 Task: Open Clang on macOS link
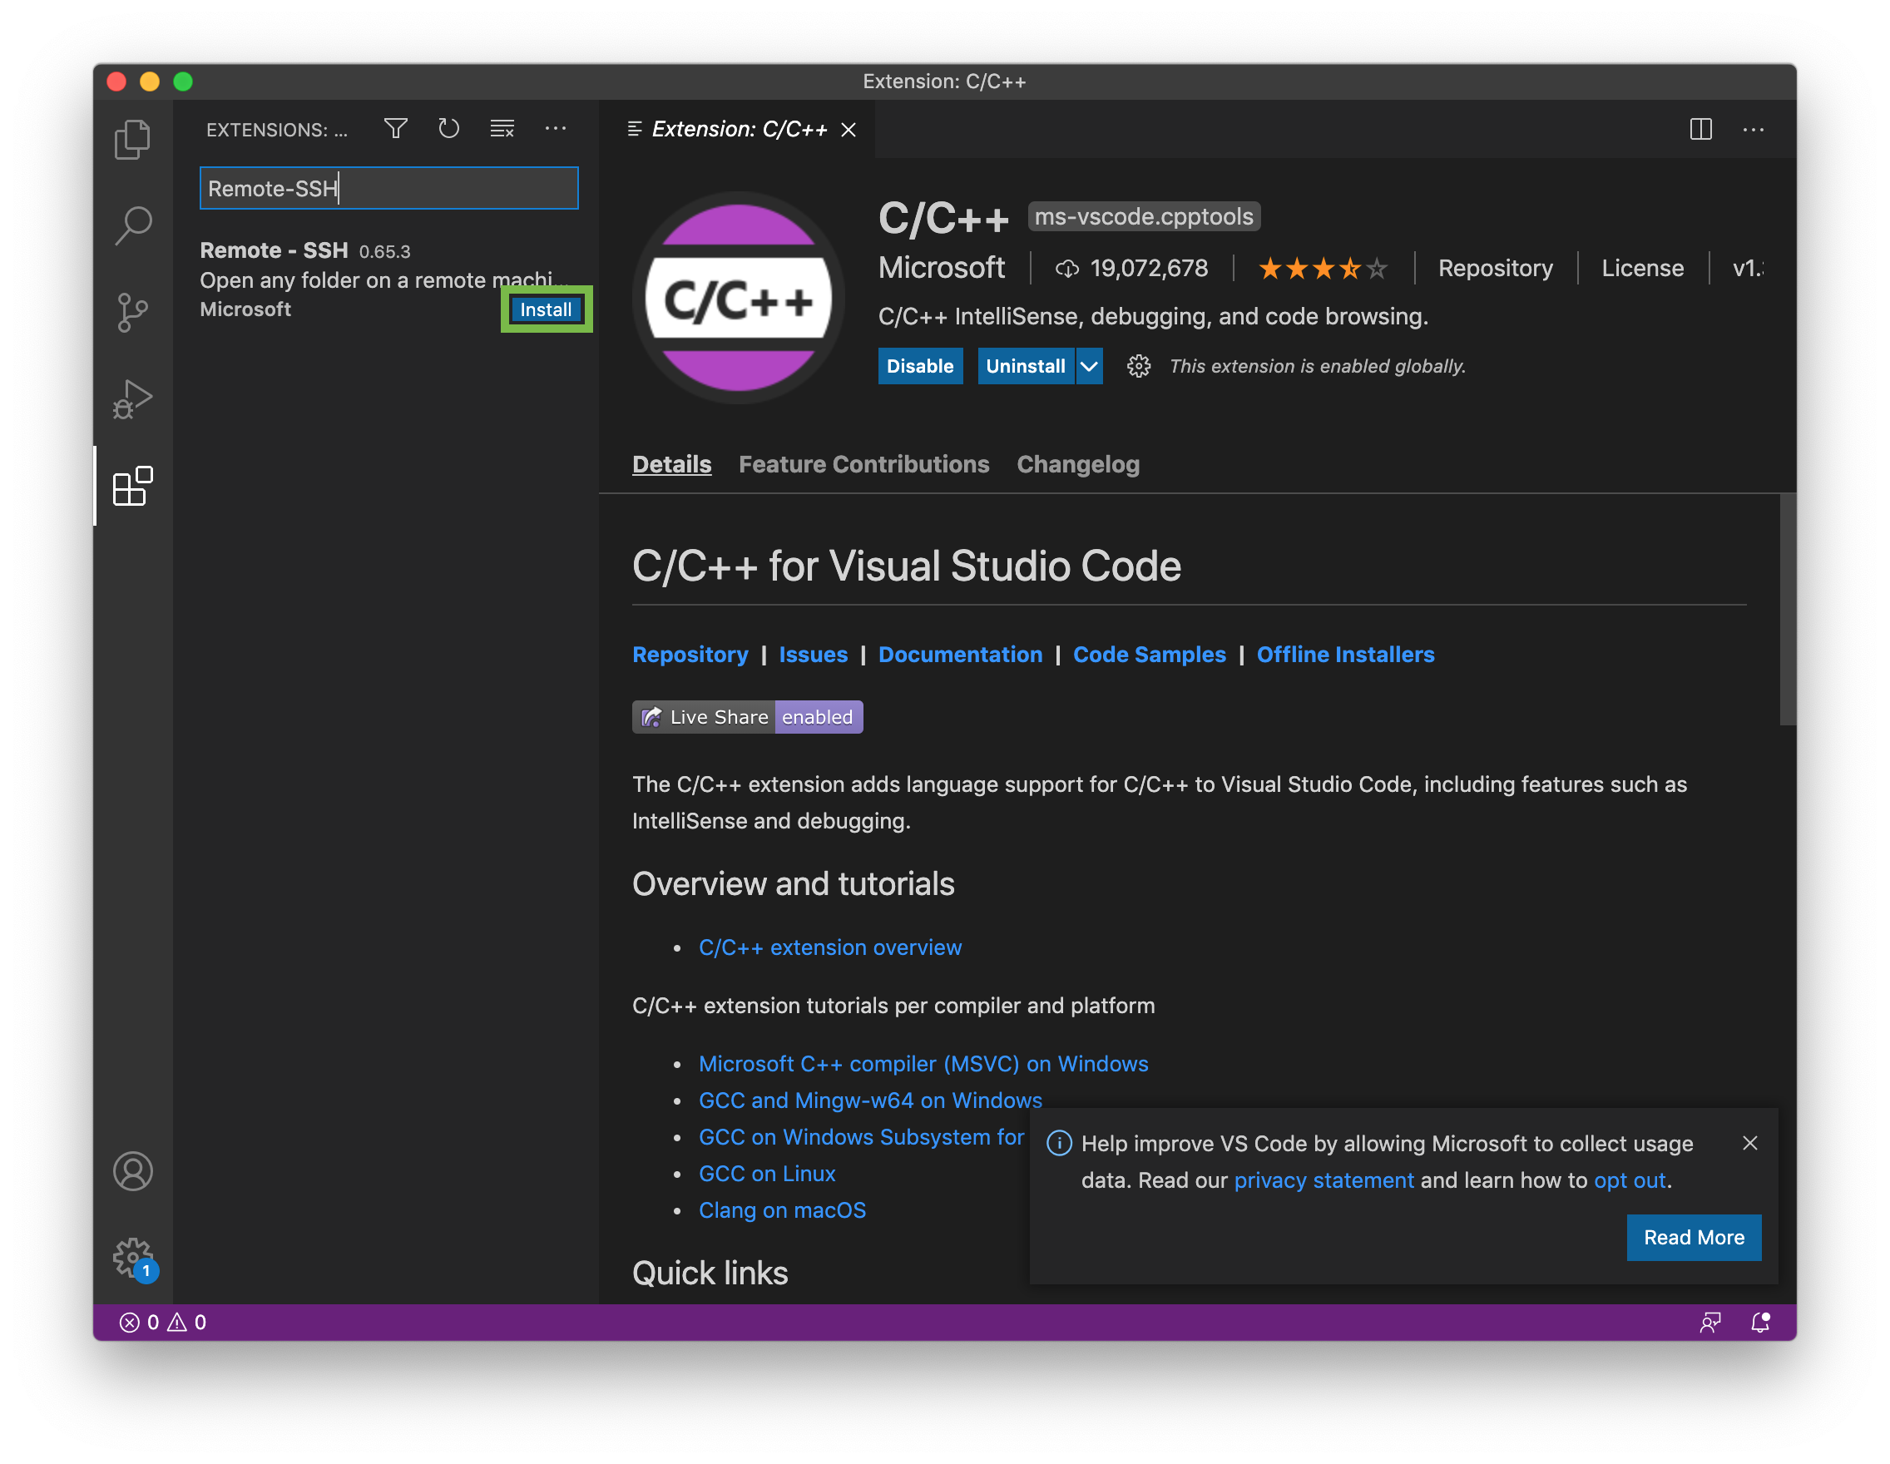[x=782, y=1209]
